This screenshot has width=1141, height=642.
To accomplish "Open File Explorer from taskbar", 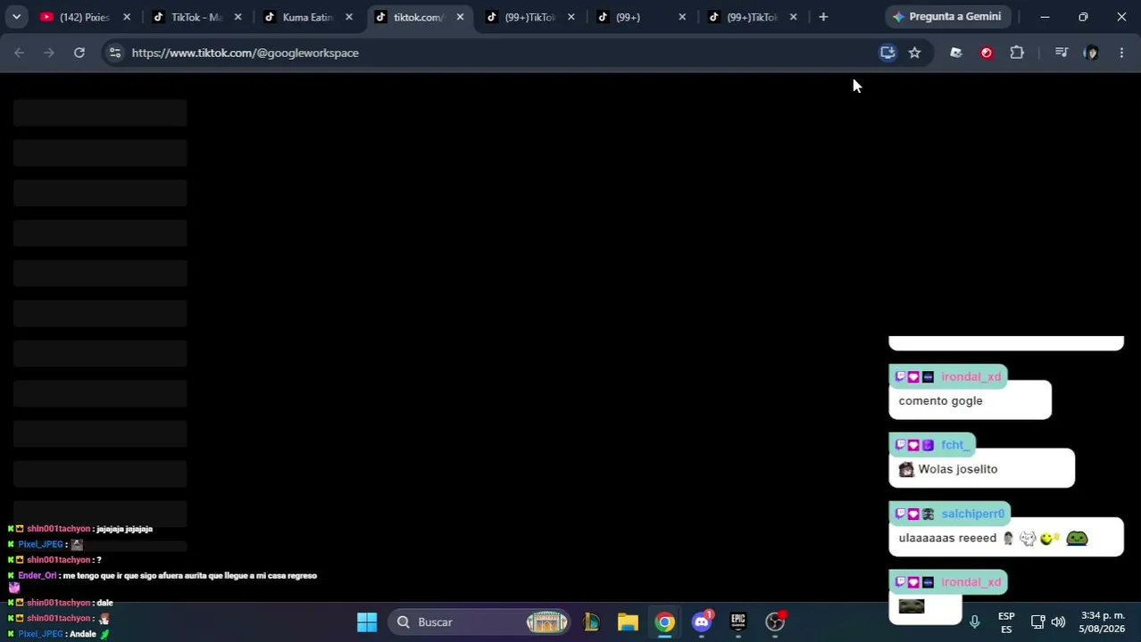I will (628, 621).
